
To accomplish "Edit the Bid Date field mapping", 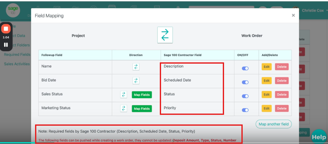I will 267,81.
